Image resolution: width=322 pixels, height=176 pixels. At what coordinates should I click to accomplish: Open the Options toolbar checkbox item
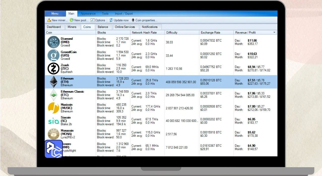[93, 20]
